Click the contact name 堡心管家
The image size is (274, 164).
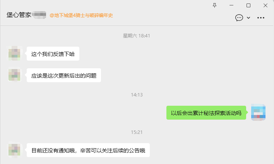pyautogui.click(x=19, y=15)
